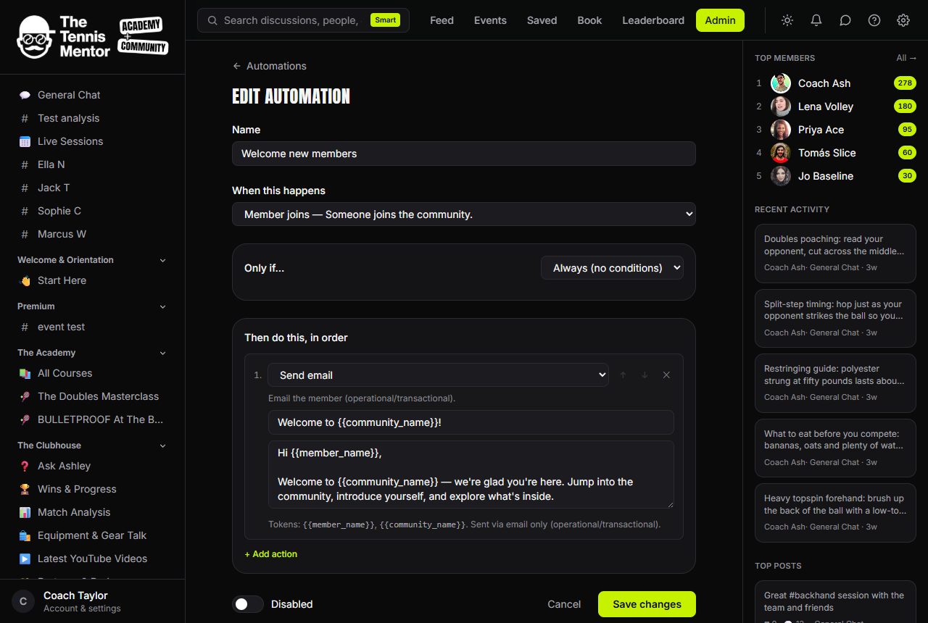The image size is (928, 623).
Task: Collapse The Clubhouse sidebar section
Action: point(162,446)
